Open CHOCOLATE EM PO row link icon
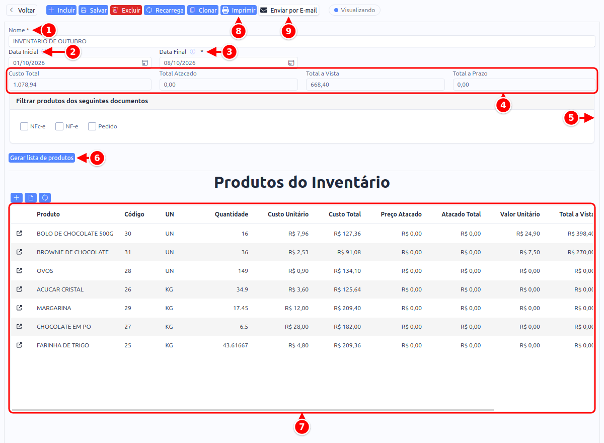Image resolution: width=604 pixels, height=443 pixels. click(19, 327)
